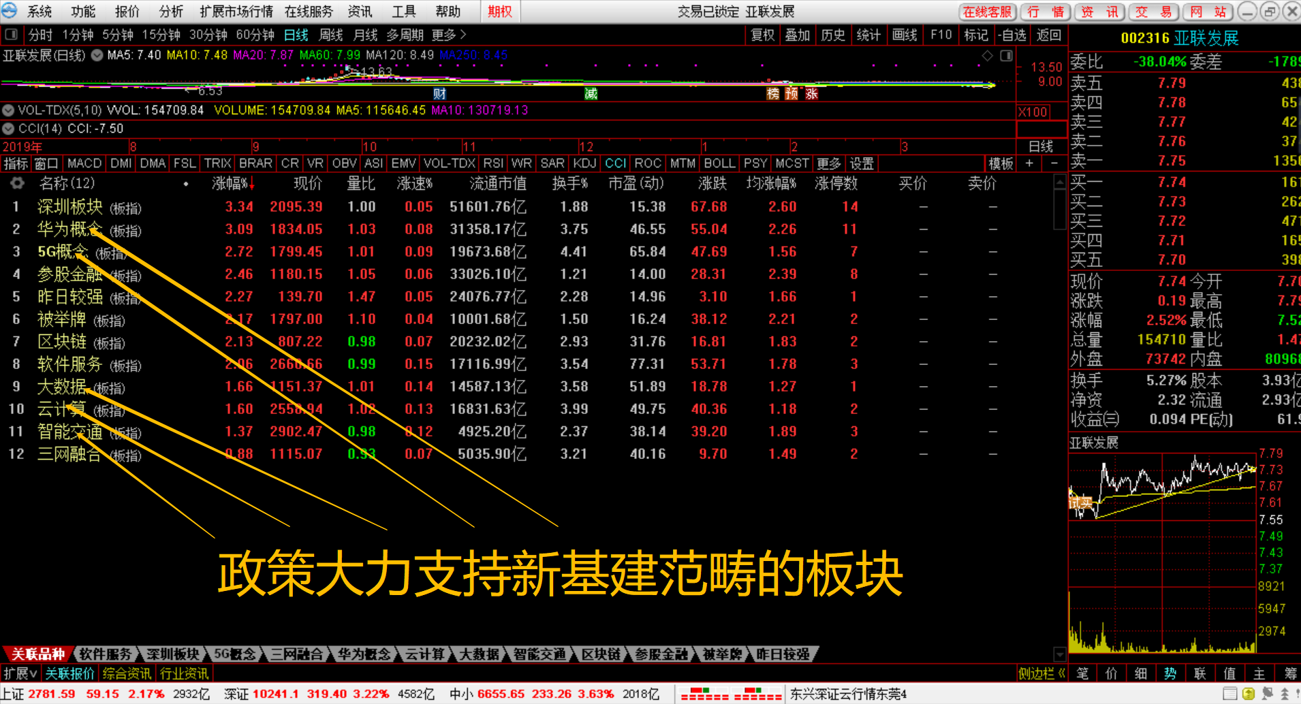1301x704 pixels.
Task: Select the MACD indicator
Action: pyautogui.click(x=84, y=163)
